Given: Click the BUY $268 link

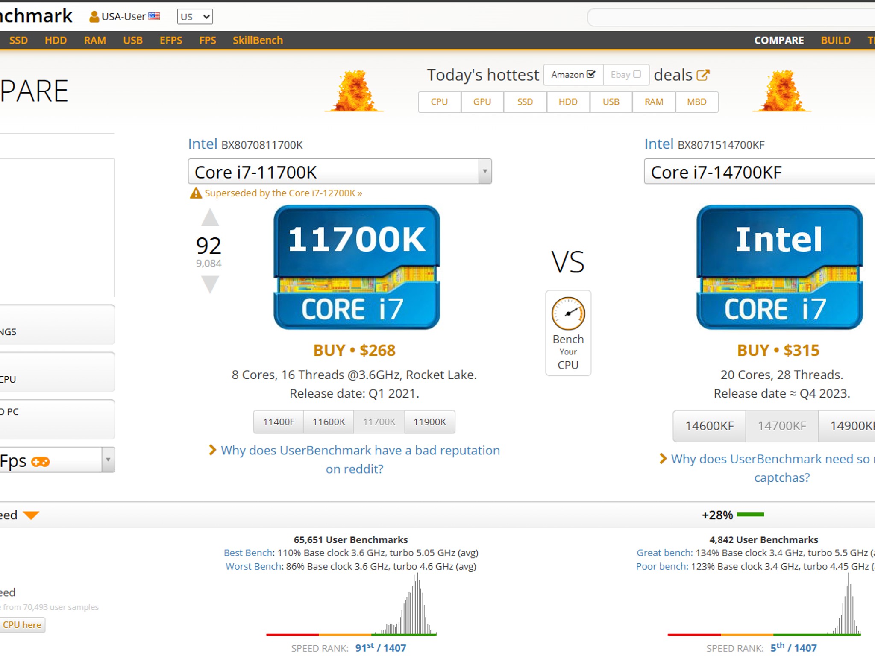Looking at the screenshot, I should click(x=354, y=350).
